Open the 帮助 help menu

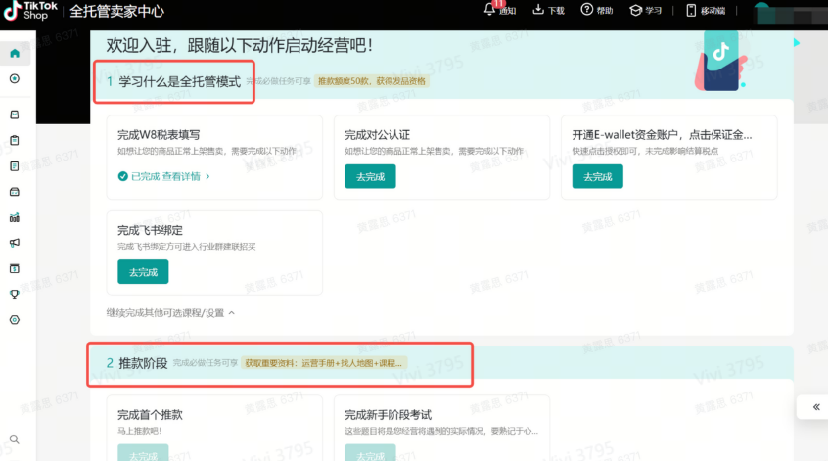pos(597,10)
